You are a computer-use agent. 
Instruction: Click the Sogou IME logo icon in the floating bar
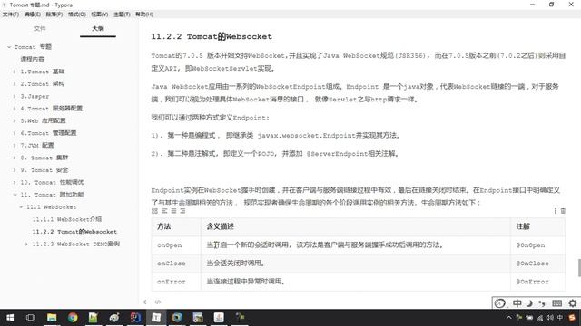click(500, 303)
